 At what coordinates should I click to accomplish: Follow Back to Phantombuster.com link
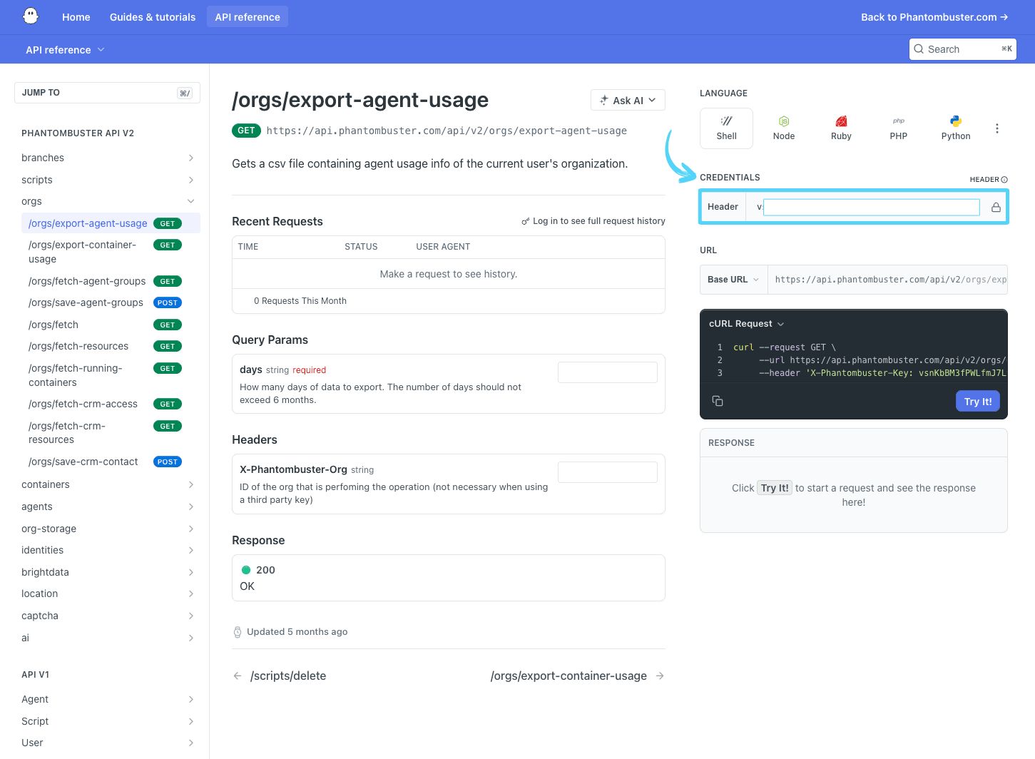coord(934,17)
